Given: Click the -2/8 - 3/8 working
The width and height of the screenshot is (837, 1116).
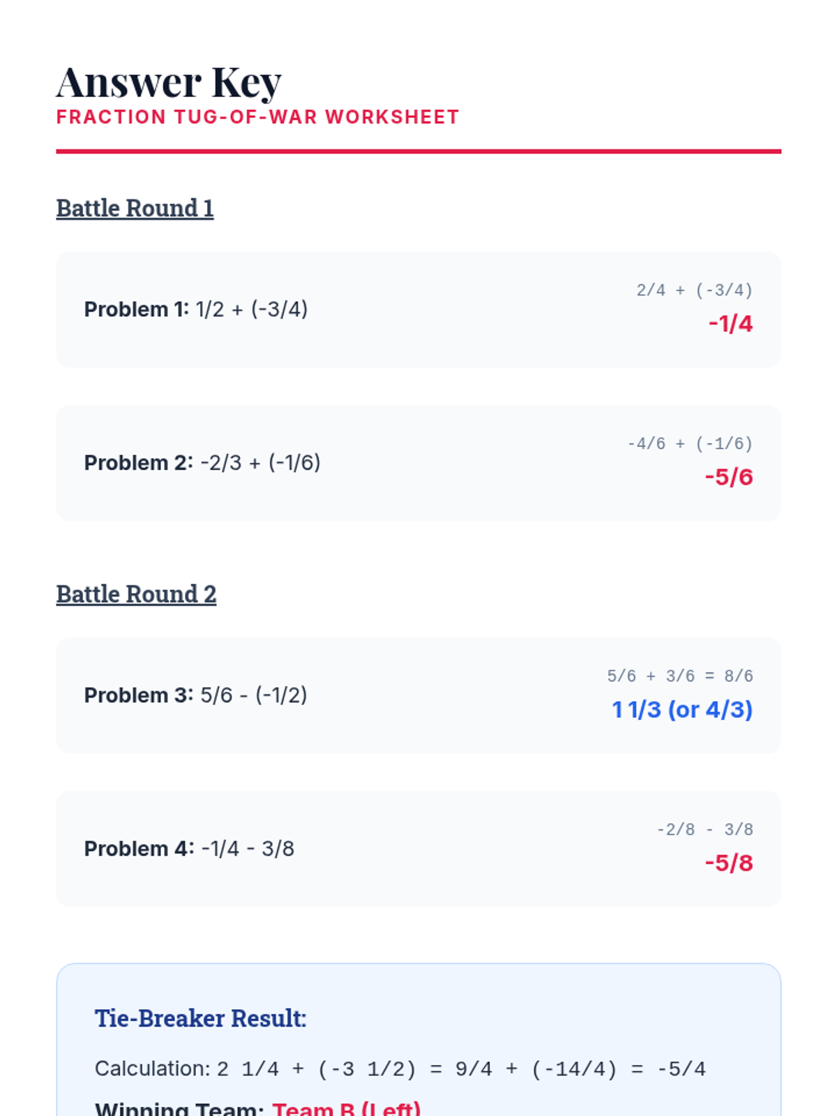Looking at the screenshot, I should click(704, 829).
